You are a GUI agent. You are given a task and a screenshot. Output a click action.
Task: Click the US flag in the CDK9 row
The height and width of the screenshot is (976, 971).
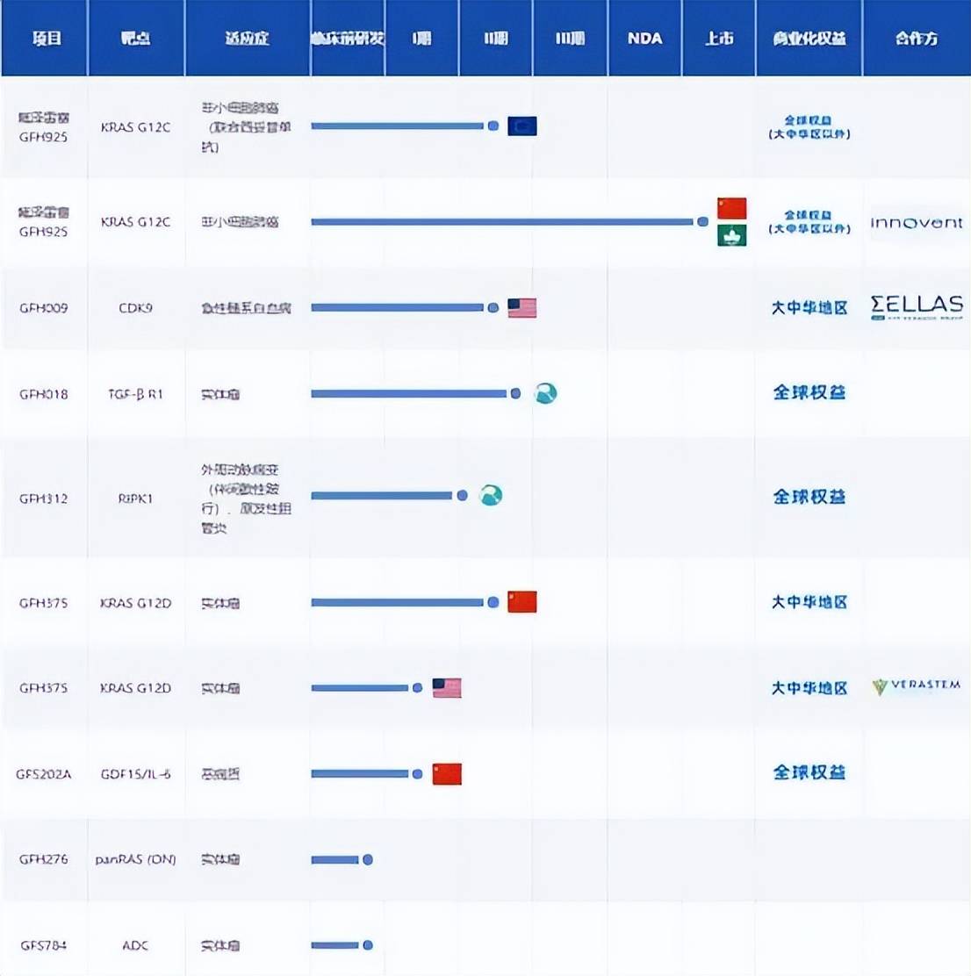tap(522, 308)
